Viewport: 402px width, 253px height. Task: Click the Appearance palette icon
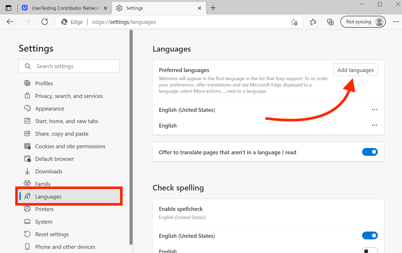(27, 108)
